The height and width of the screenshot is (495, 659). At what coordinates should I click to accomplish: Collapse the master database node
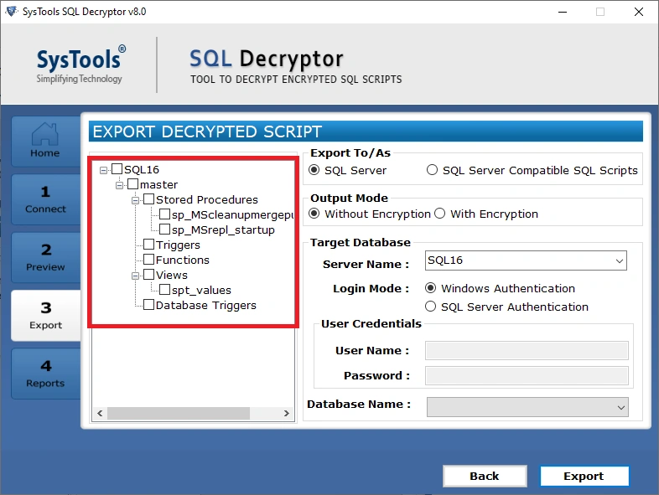pos(120,184)
